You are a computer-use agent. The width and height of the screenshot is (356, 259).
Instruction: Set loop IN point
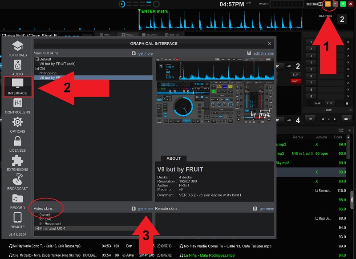(310, 119)
